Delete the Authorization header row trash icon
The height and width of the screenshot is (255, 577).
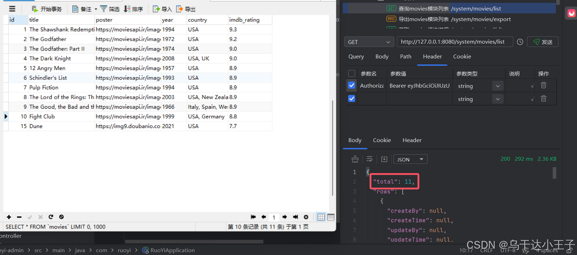(x=544, y=85)
